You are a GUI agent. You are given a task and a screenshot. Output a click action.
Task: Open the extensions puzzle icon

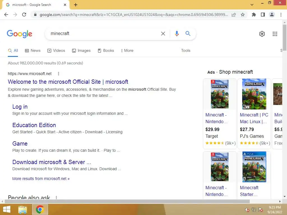(x=254, y=15)
